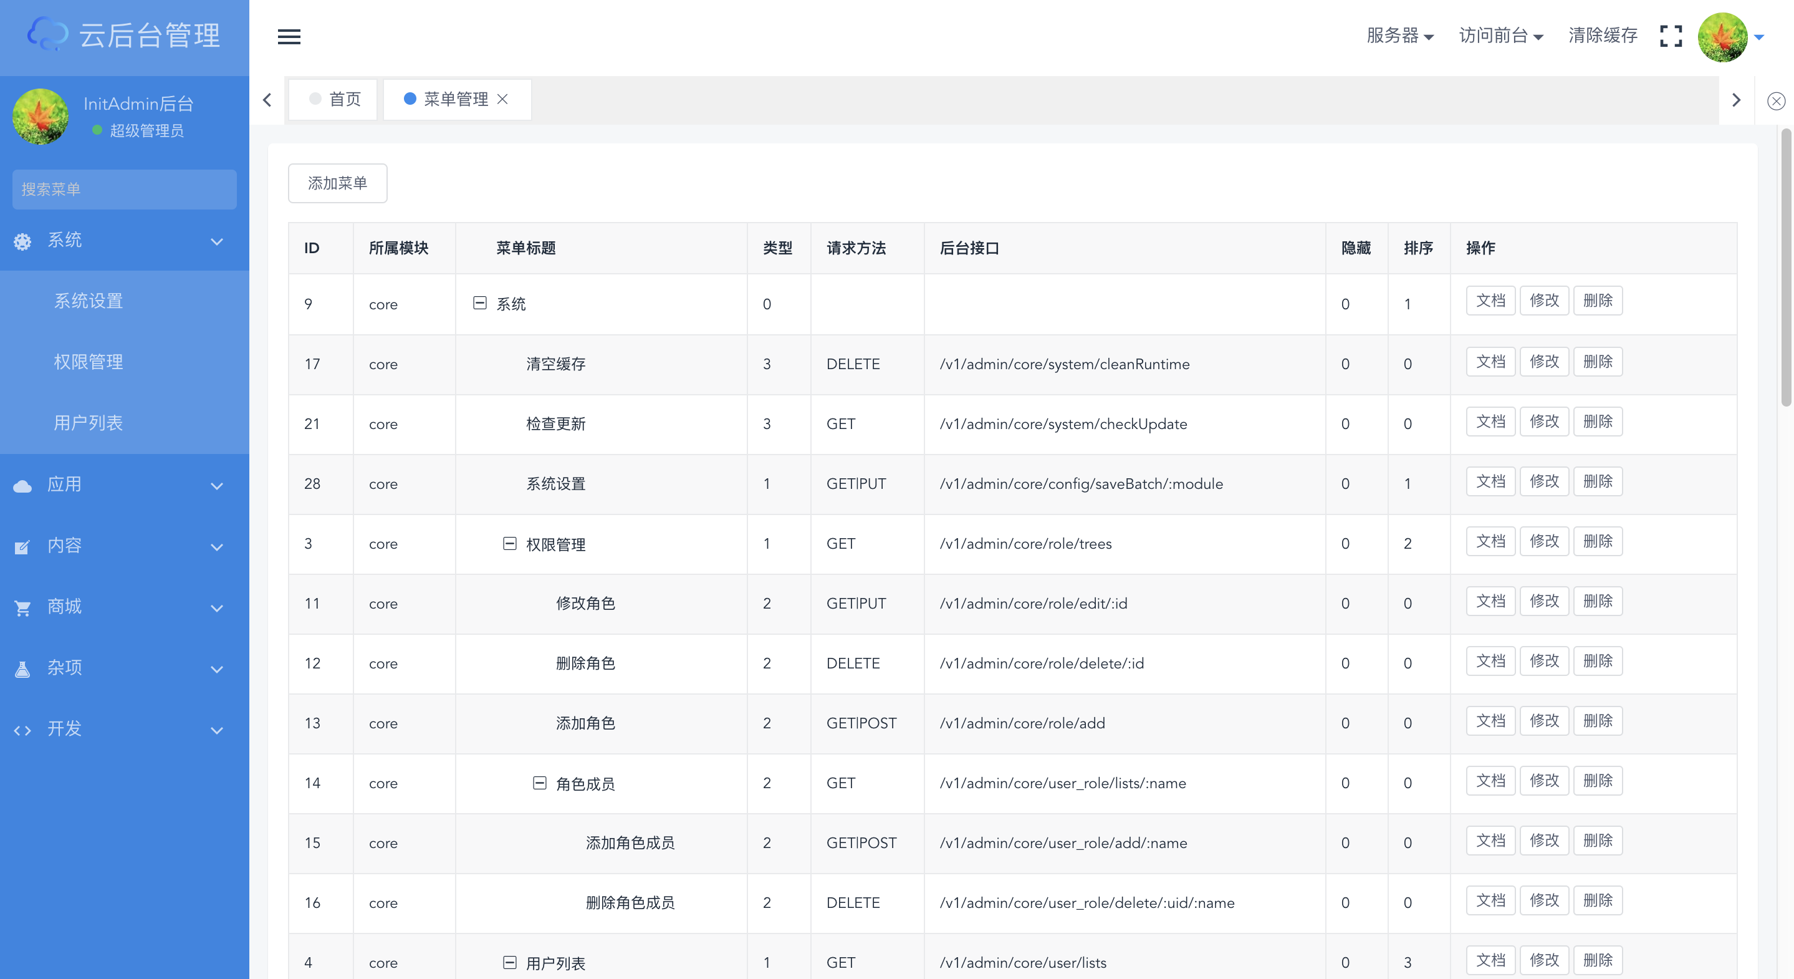
Task: Close the 菜单管理 tab
Action: [x=502, y=100]
